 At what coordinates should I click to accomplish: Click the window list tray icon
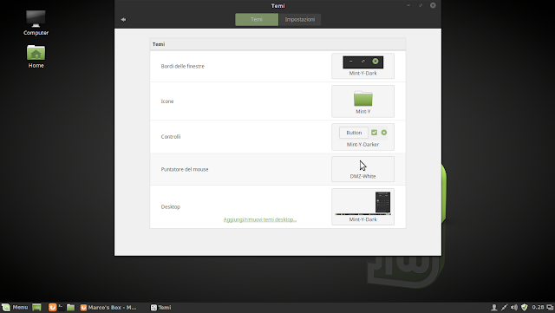click(x=550, y=307)
